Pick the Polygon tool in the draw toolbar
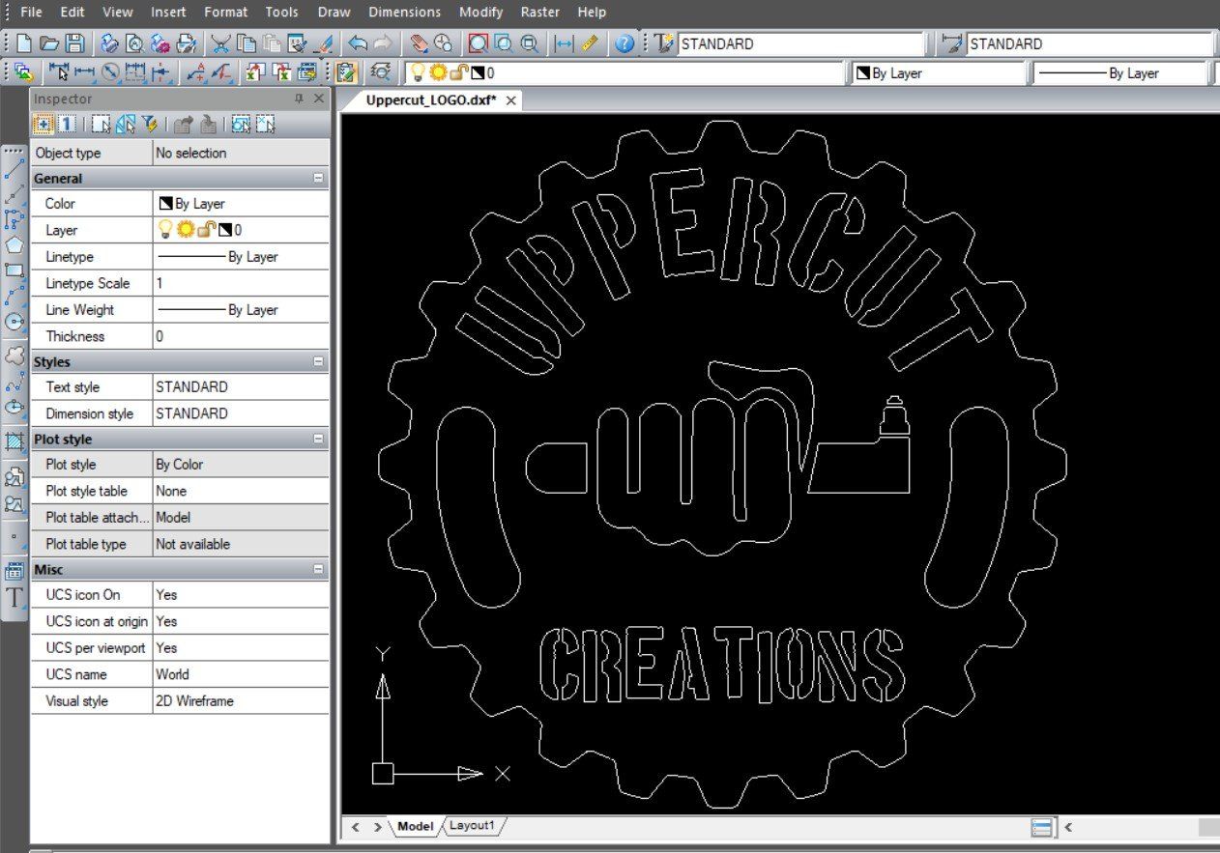Viewport: 1220px width, 853px height. point(15,244)
